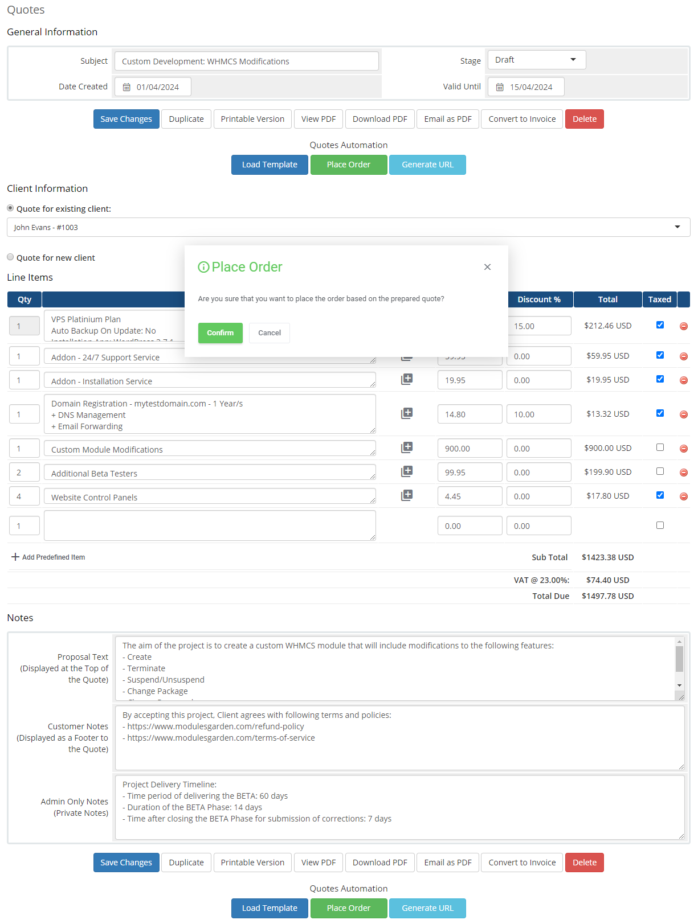The width and height of the screenshot is (698, 924).
Task: Open the Stage dropdown showing Draft
Action: (536, 60)
